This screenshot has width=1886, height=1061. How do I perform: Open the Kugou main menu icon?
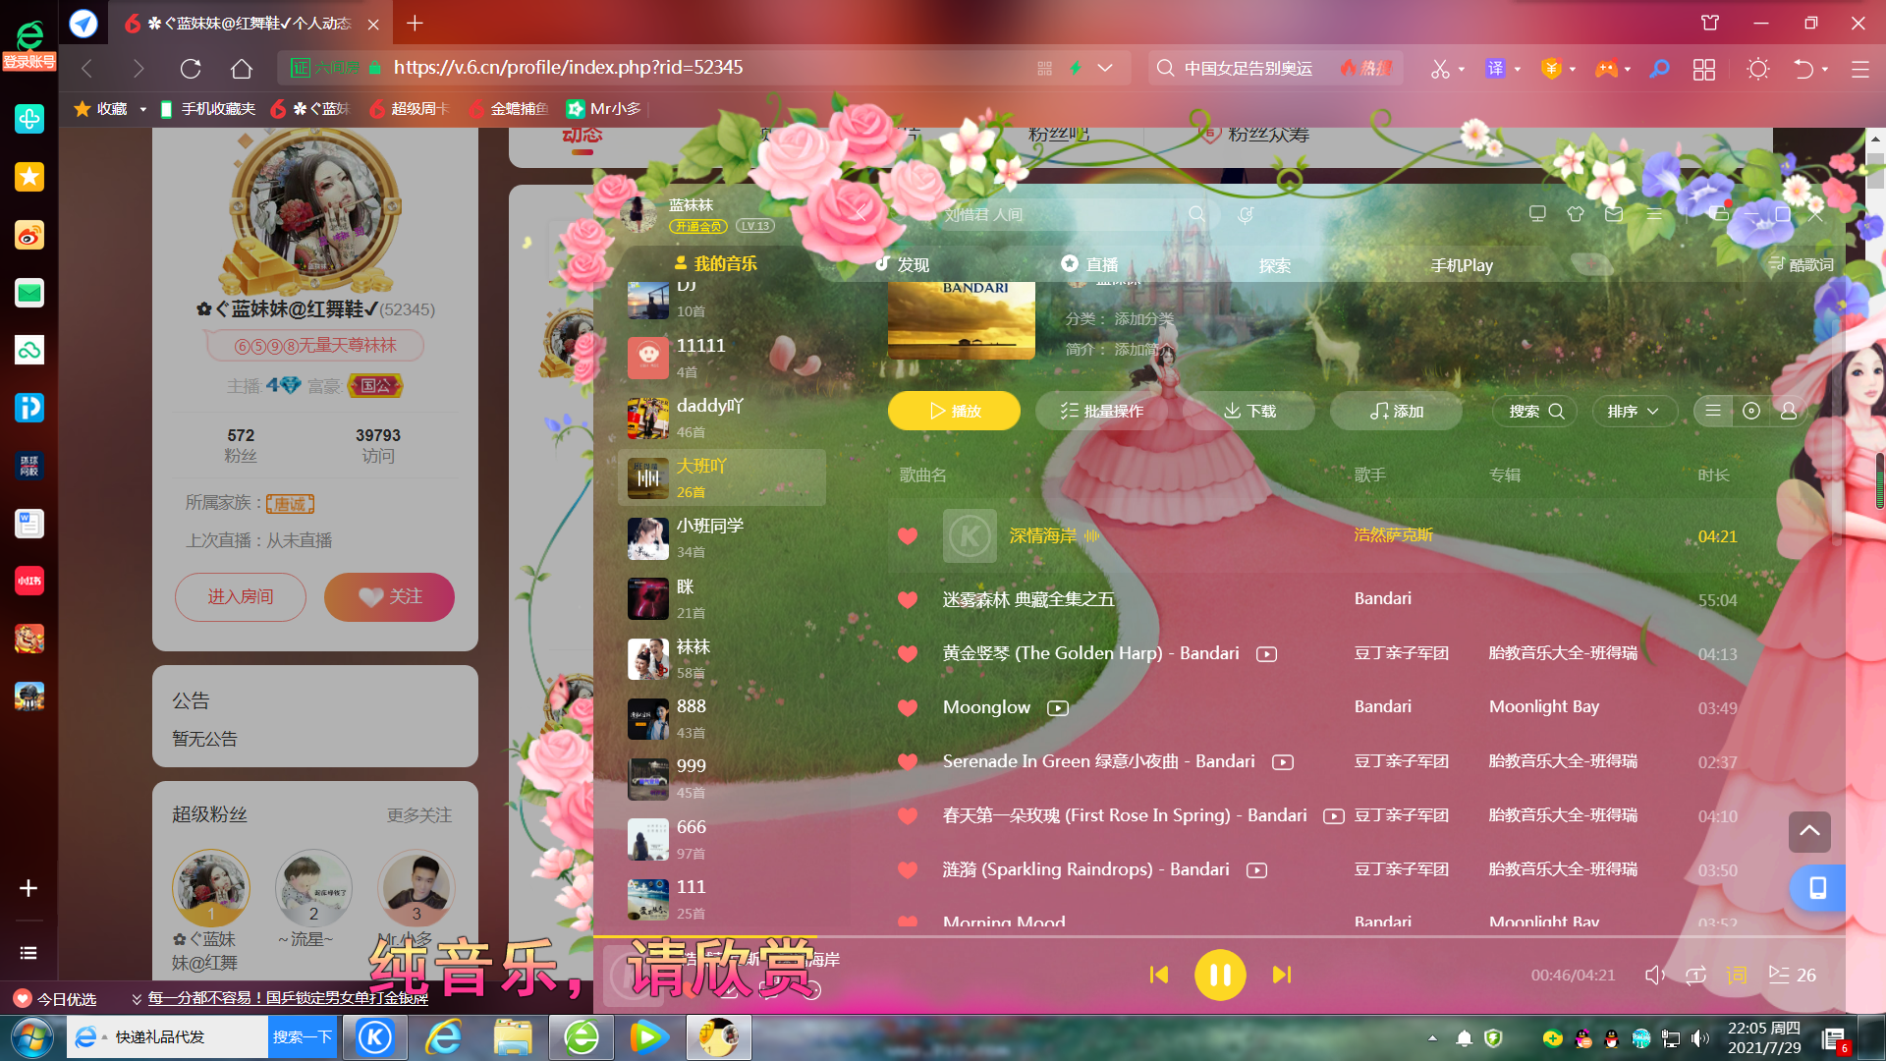[1654, 213]
